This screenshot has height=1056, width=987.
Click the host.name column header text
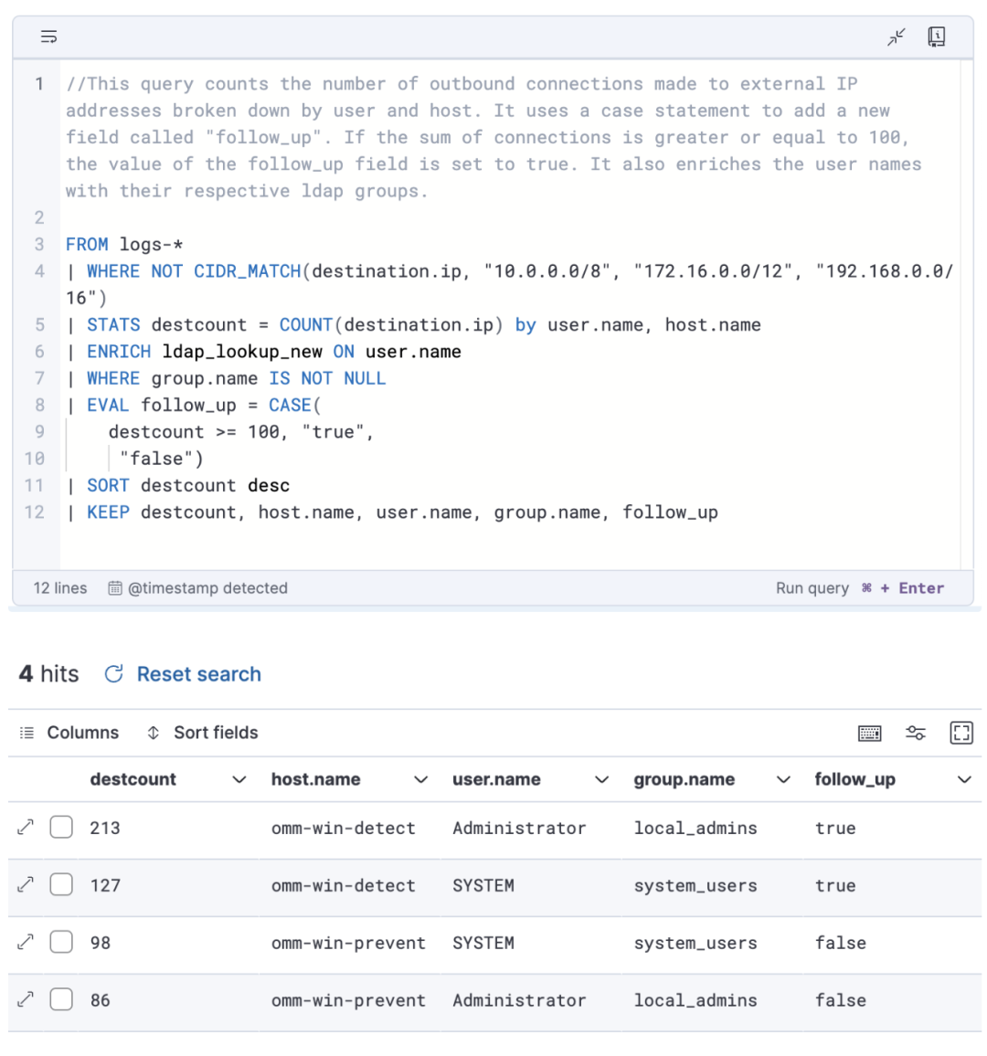point(315,779)
